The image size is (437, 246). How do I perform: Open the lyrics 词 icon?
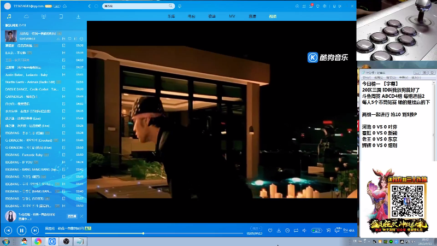pyautogui.click(x=329, y=230)
